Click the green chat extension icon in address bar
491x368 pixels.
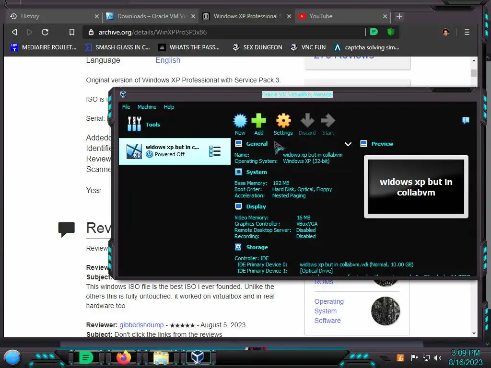[374, 32]
